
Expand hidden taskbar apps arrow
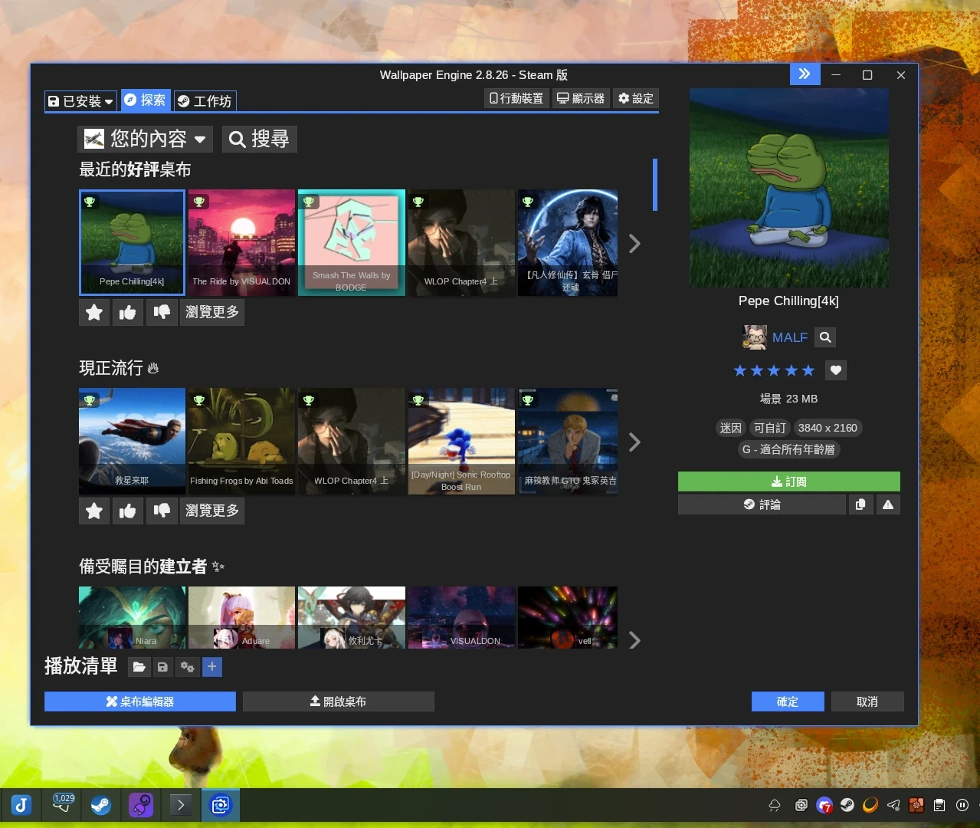click(181, 805)
